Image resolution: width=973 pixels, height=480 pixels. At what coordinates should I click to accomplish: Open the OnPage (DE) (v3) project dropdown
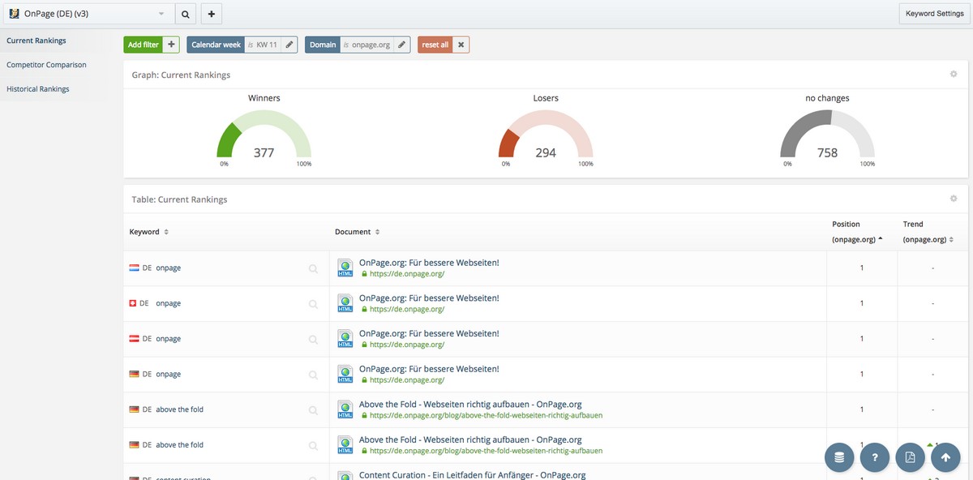88,14
